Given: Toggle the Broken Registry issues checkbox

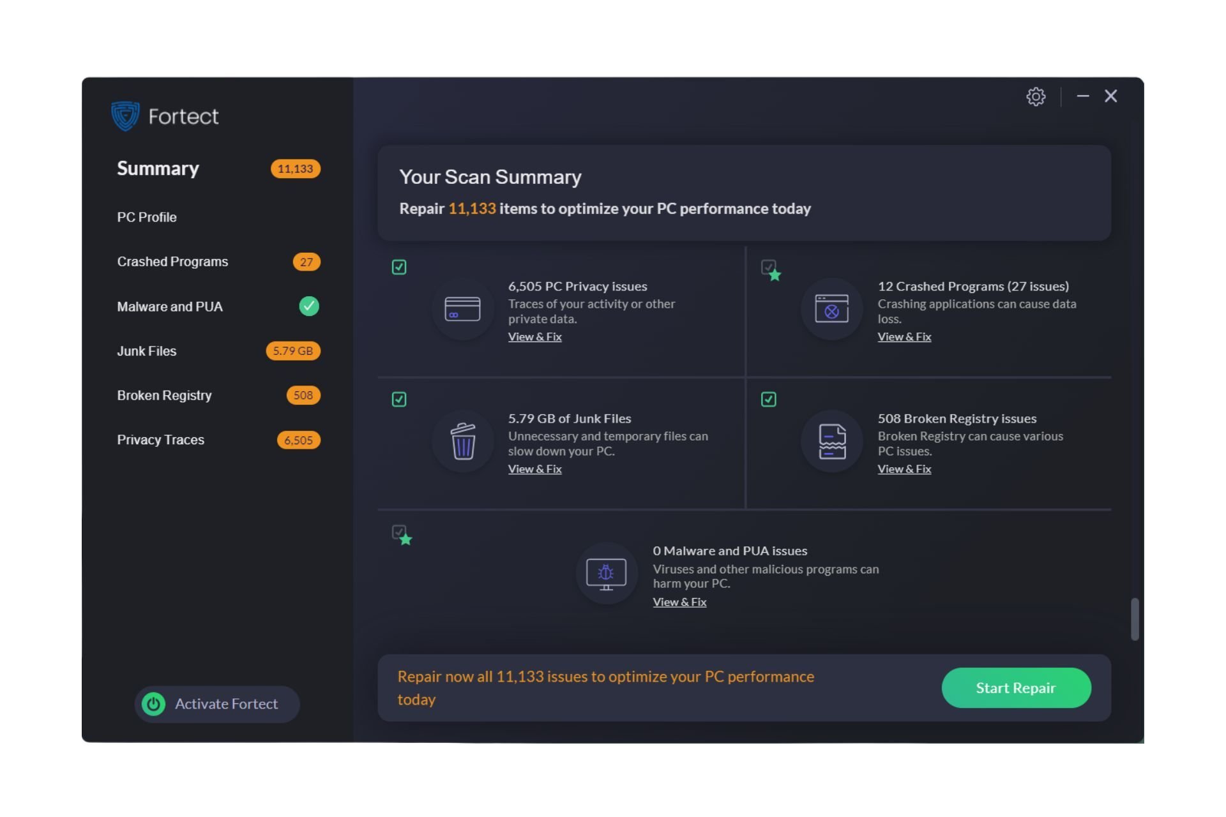Looking at the screenshot, I should pyautogui.click(x=769, y=398).
